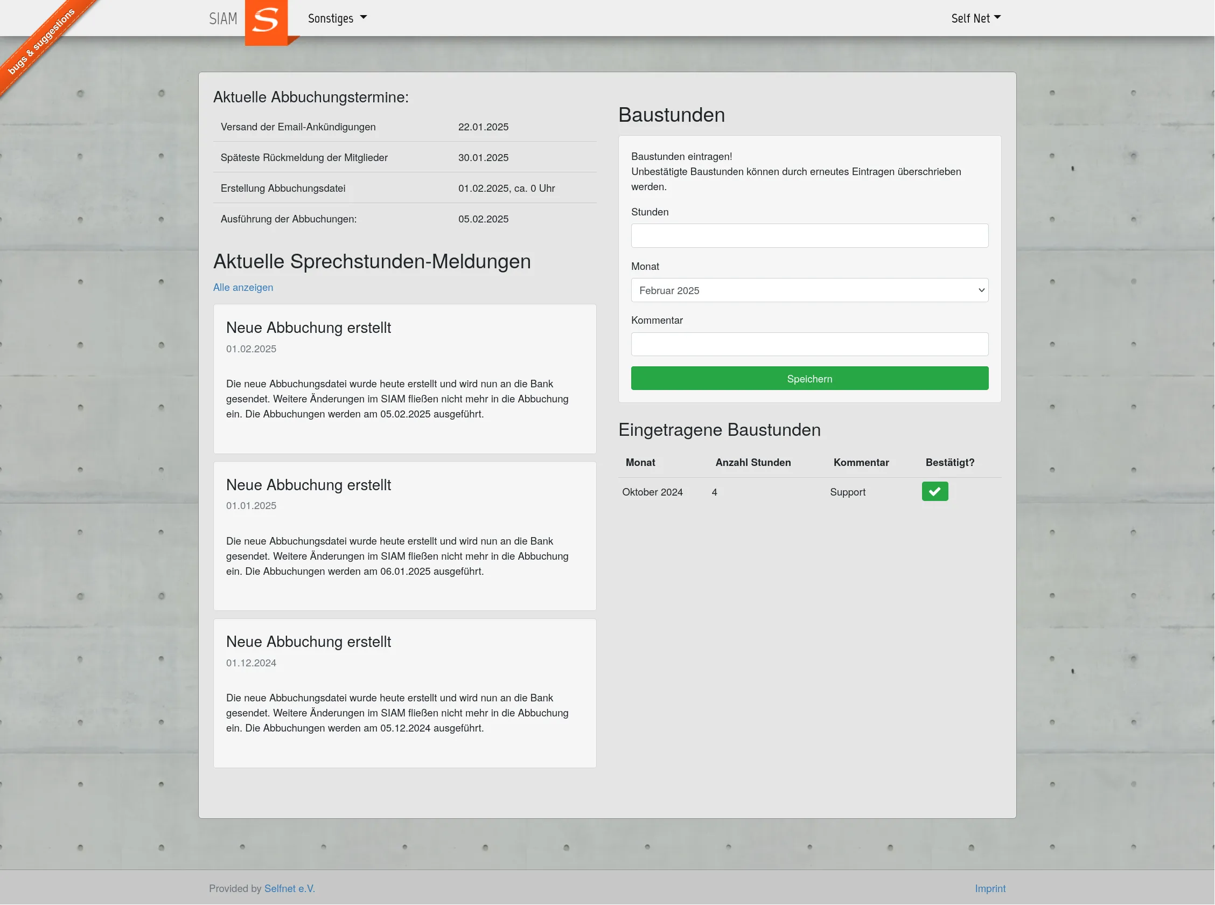
Task: Select the Neue Abbuchung erstellt card dated 01.02.2025
Action: (x=404, y=379)
